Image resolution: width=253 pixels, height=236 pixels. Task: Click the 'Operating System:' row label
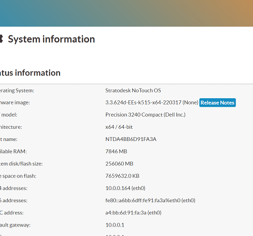[17, 91]
